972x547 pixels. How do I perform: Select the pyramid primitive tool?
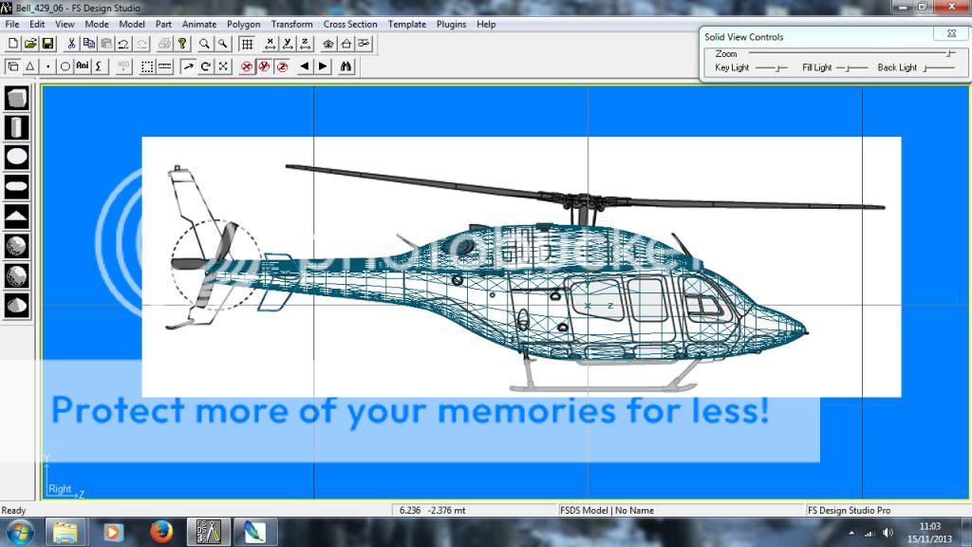(x=15, y=216)
